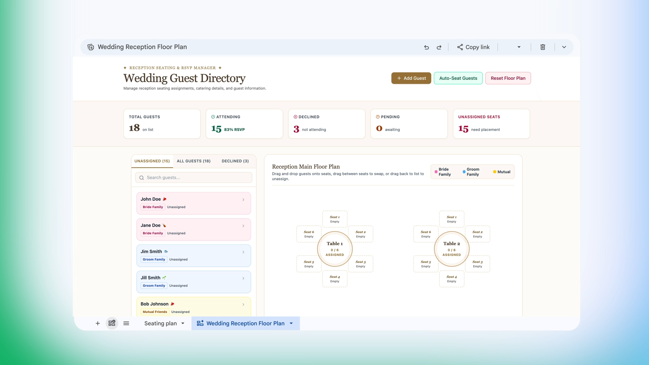The image size is (649, 365).
Task: Focus the Search guests field
Action: click(x=194, y=177)
